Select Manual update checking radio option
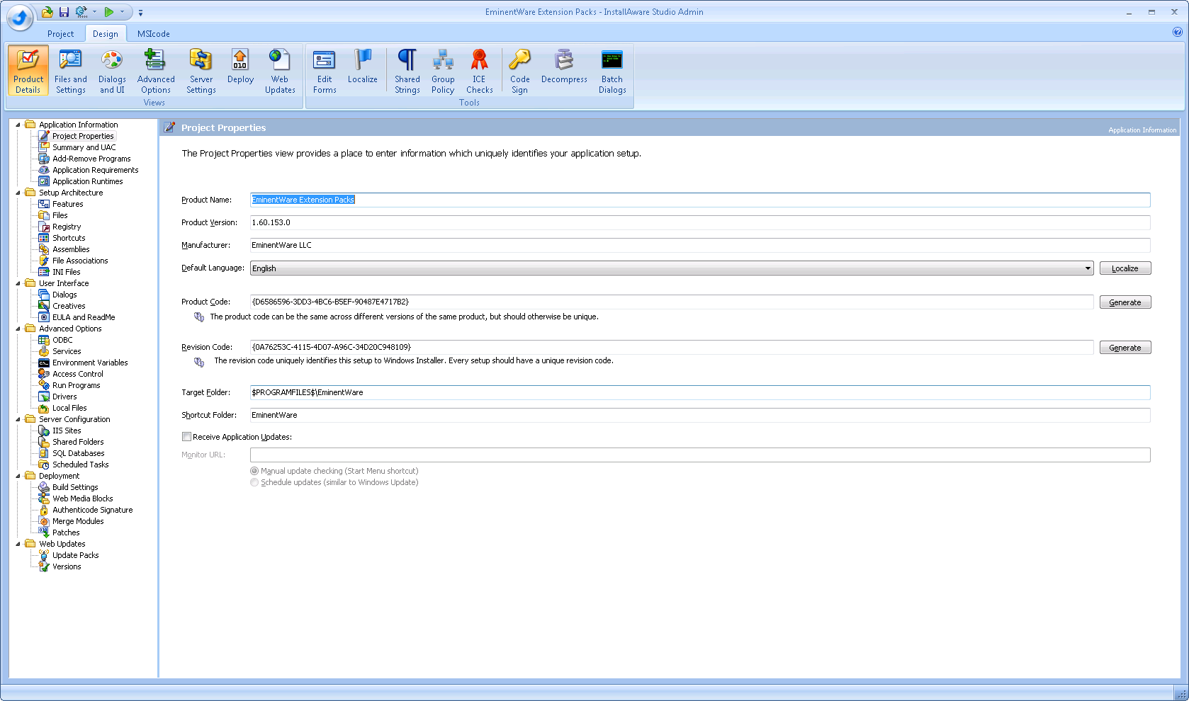The image size is (1189, 701). tap(254, 471)
